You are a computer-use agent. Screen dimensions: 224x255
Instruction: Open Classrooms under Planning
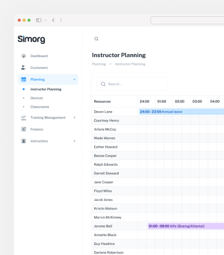tap(40, 107)
